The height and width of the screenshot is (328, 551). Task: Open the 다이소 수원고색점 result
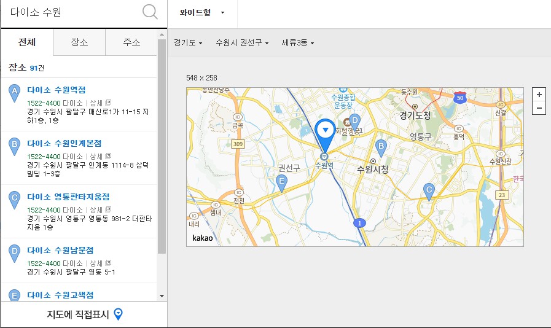(x=60, y=295)
